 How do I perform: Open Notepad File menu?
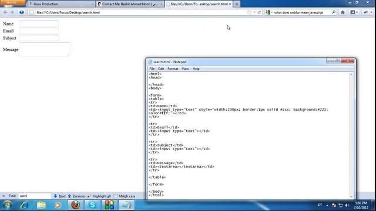152,69
